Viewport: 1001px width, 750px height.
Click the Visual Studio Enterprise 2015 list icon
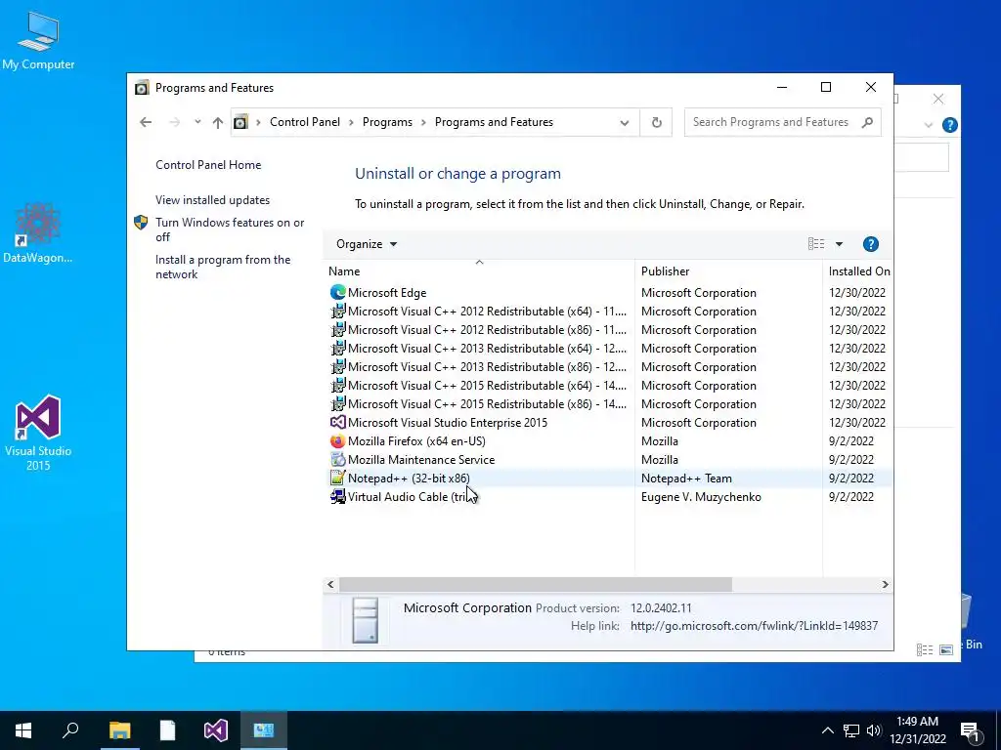337,422
